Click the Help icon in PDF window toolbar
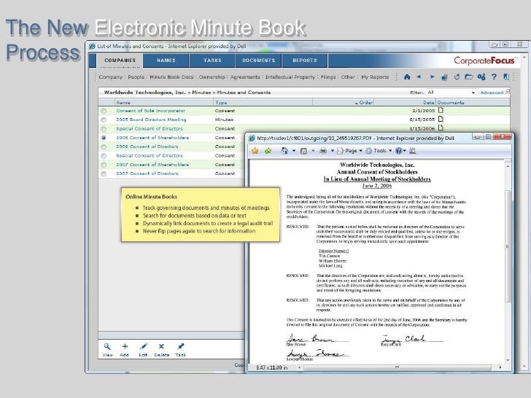 point(398,151)
